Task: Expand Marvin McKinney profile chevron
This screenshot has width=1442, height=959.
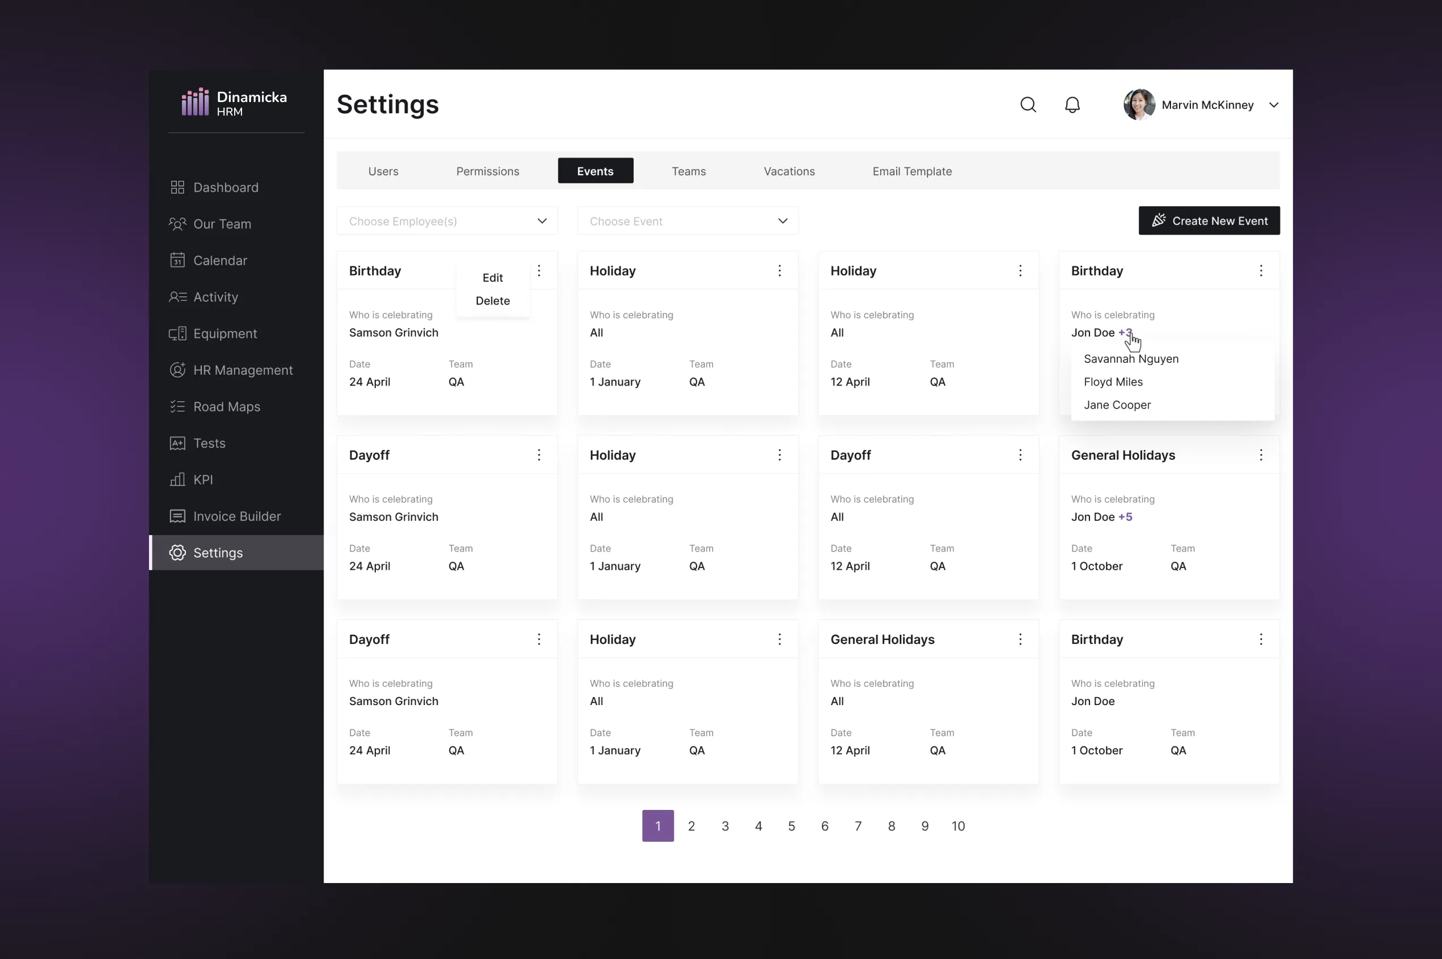Action: click(1274, 105)
